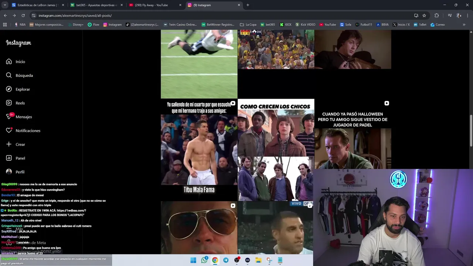Click the Crear plus icon
This screenshot has height=266, width=473.
9,144
